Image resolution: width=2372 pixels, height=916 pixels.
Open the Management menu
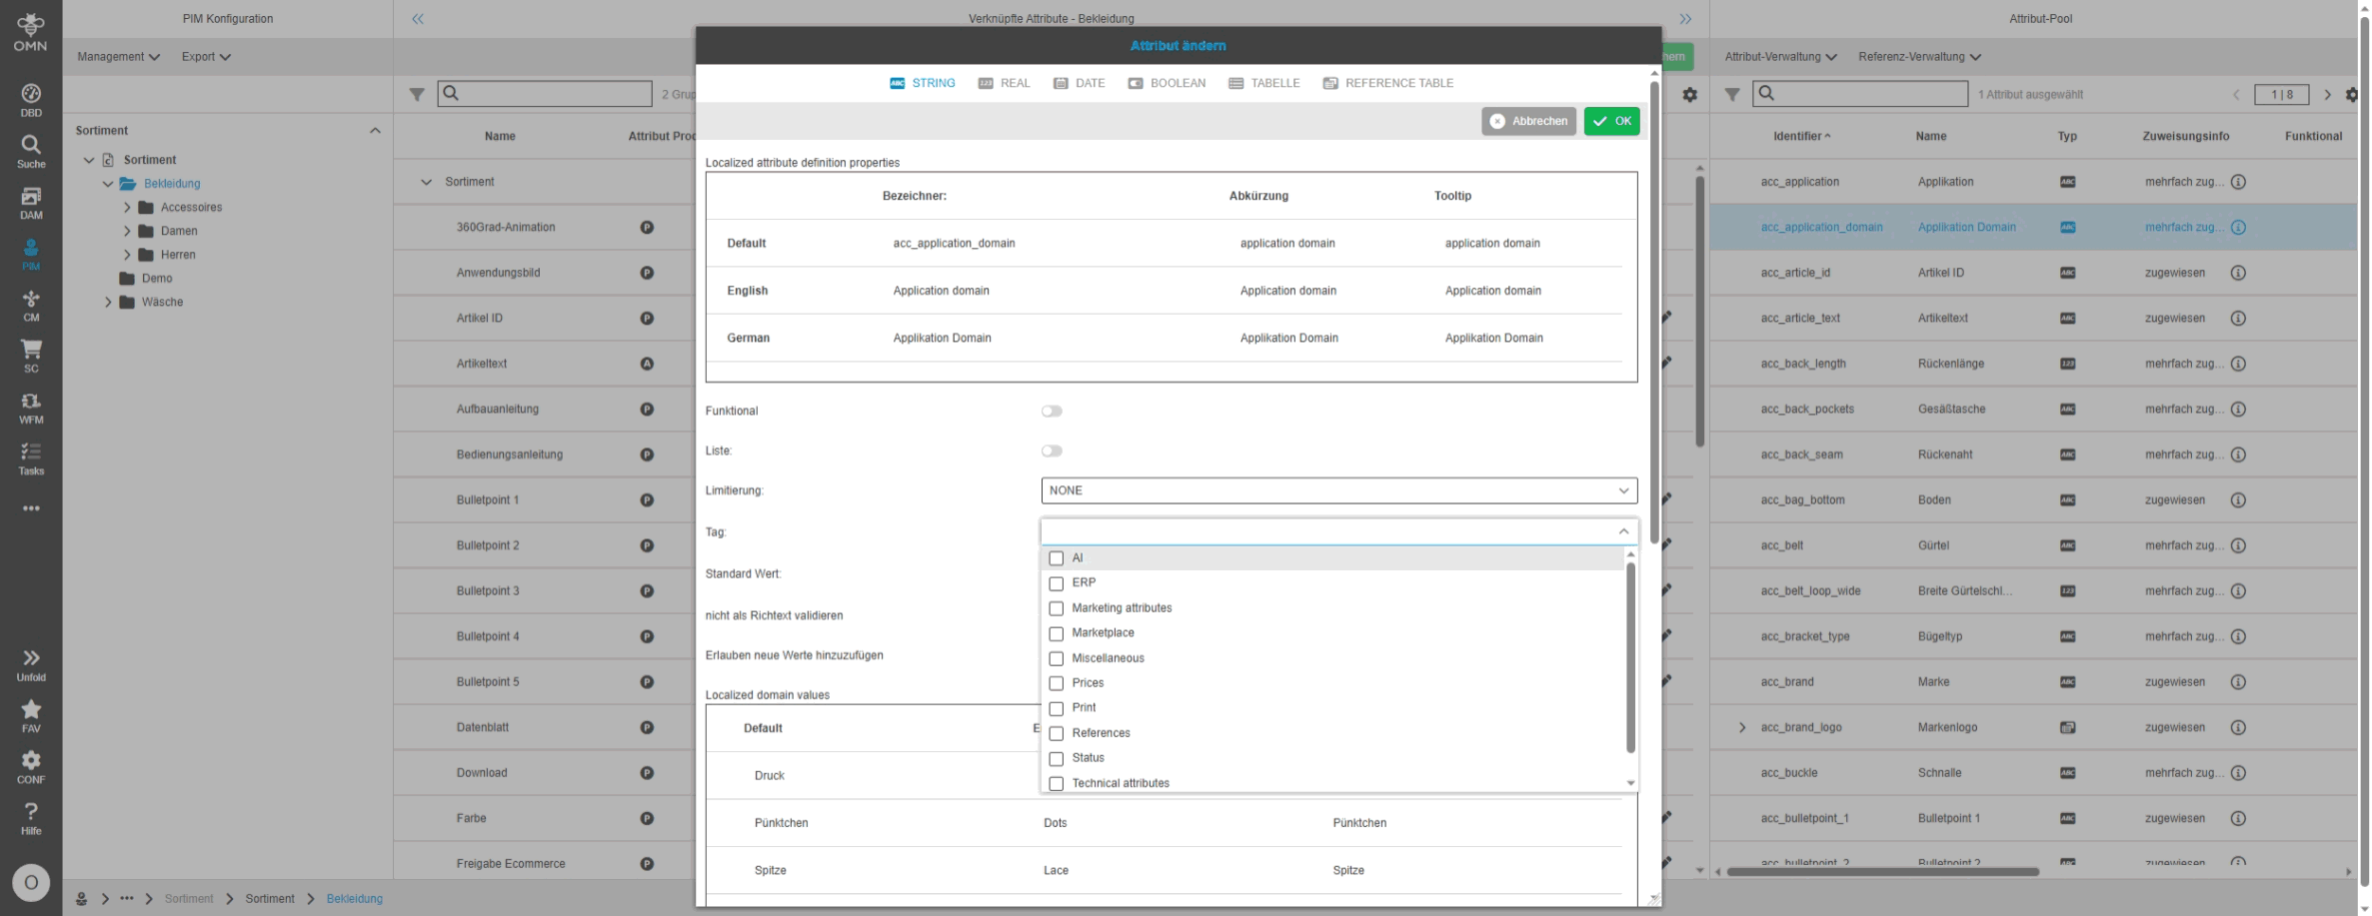tap(118, 57)
